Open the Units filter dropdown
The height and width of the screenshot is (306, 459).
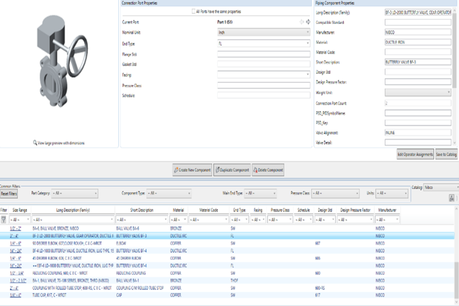[x=392, y=193]
